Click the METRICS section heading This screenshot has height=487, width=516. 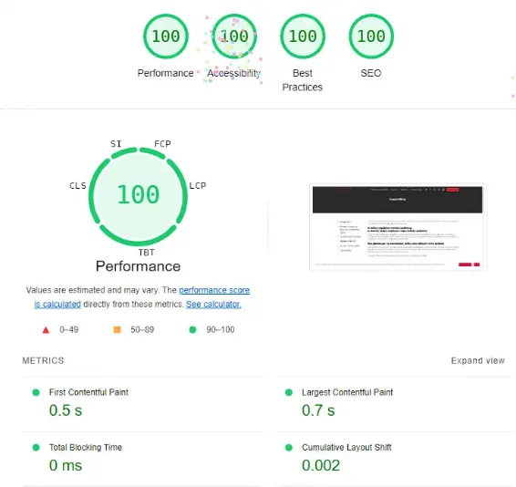[43, 360]
